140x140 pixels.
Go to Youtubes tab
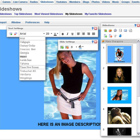pos(61,2)
